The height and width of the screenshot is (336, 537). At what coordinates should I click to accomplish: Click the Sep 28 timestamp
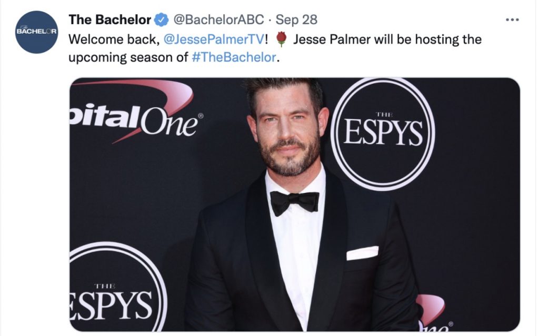point(296,20)
